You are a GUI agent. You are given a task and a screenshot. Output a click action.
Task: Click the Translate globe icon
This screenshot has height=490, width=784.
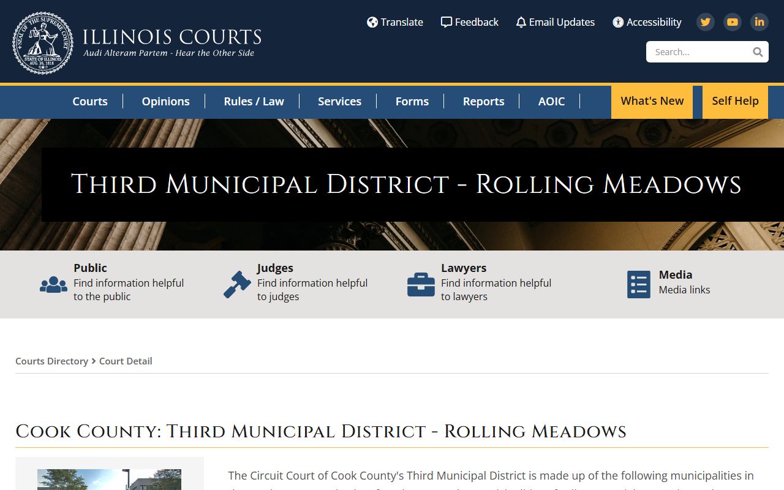coord(372,22)
